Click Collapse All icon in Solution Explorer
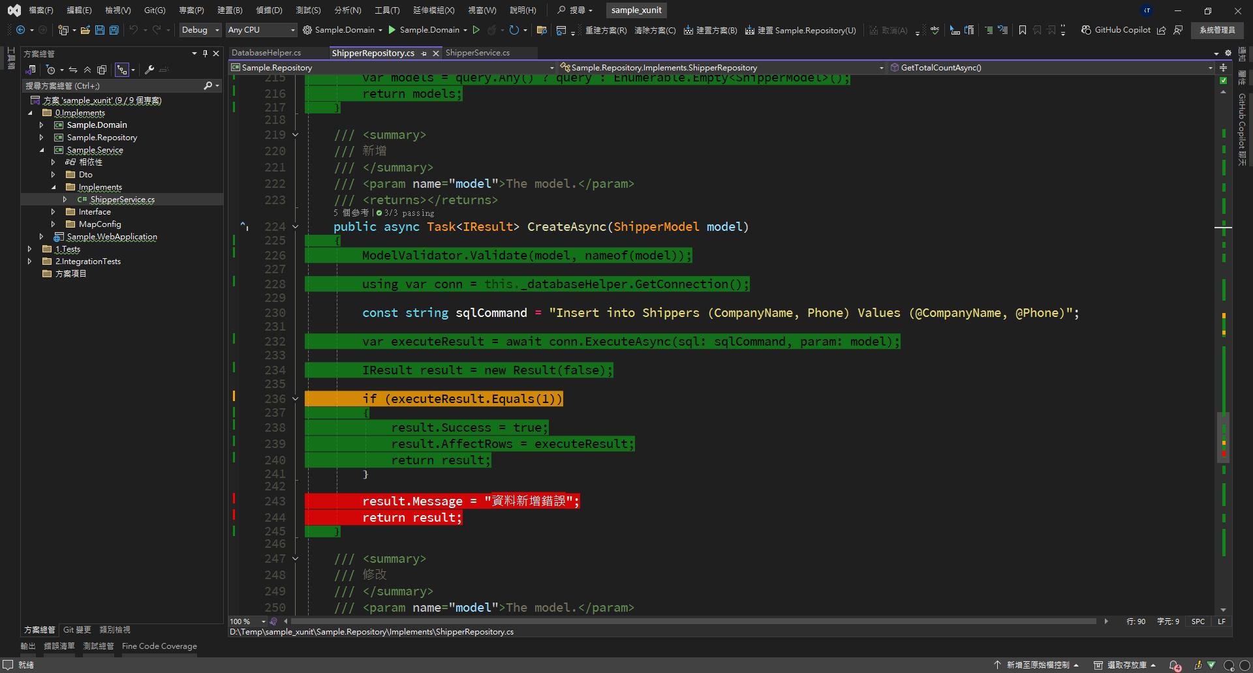Viewport: 1253px width, 673px height. [87, 70]
